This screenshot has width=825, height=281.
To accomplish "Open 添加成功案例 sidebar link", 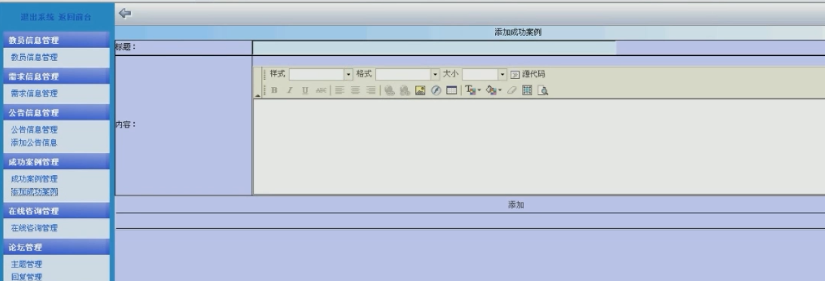I will pyautogui.click(x=34, y=192).
